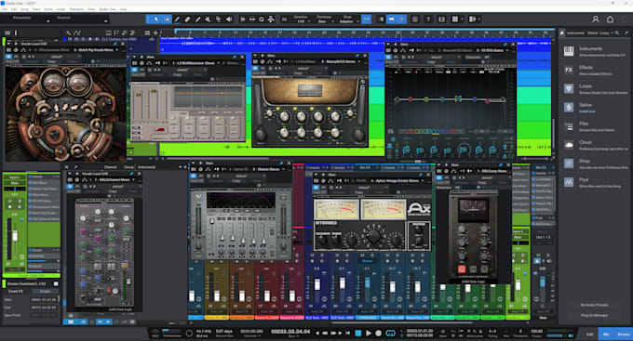Toggle power on the steampunk vocal plugin window
This screenshot has width=633, height=341.
8,57
